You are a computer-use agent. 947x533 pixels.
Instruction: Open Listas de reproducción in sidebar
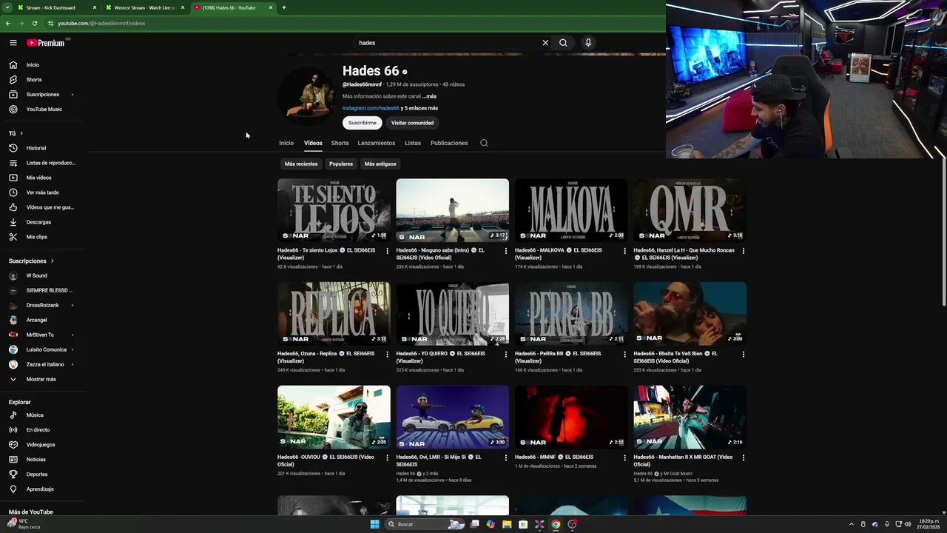coord(43,163)
